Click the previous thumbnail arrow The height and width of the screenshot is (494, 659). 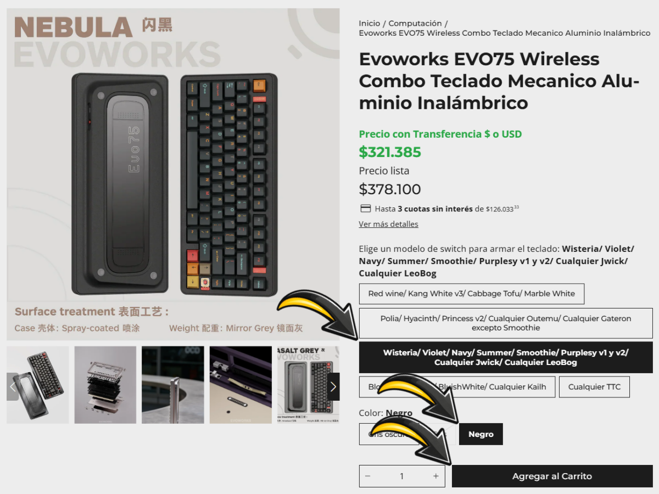13,386
